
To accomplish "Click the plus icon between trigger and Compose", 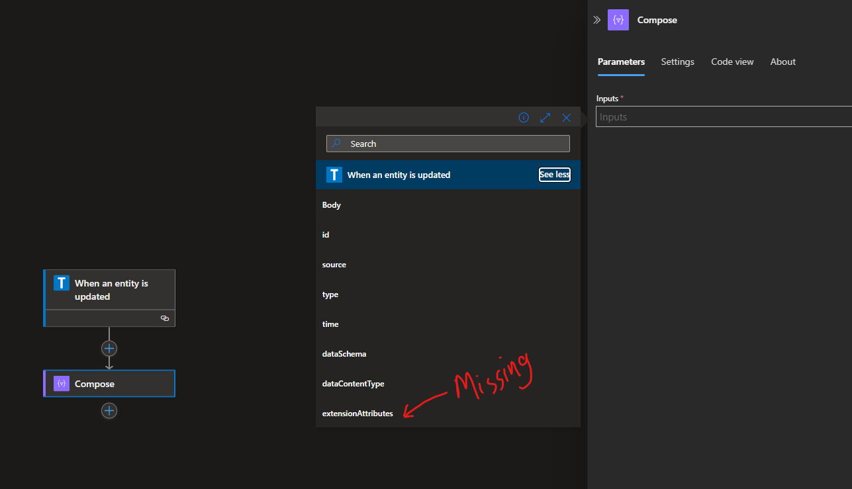I will point(109,348).
